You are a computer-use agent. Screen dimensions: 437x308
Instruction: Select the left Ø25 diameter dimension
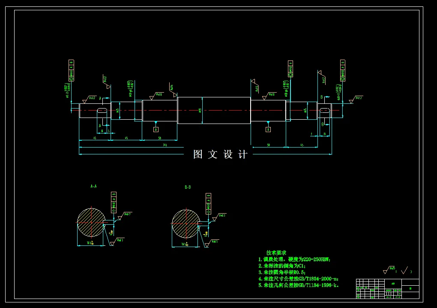118,111
